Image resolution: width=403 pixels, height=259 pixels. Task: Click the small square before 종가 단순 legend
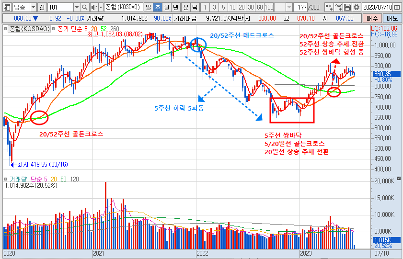pyautogui.click(x=54, y=29)
